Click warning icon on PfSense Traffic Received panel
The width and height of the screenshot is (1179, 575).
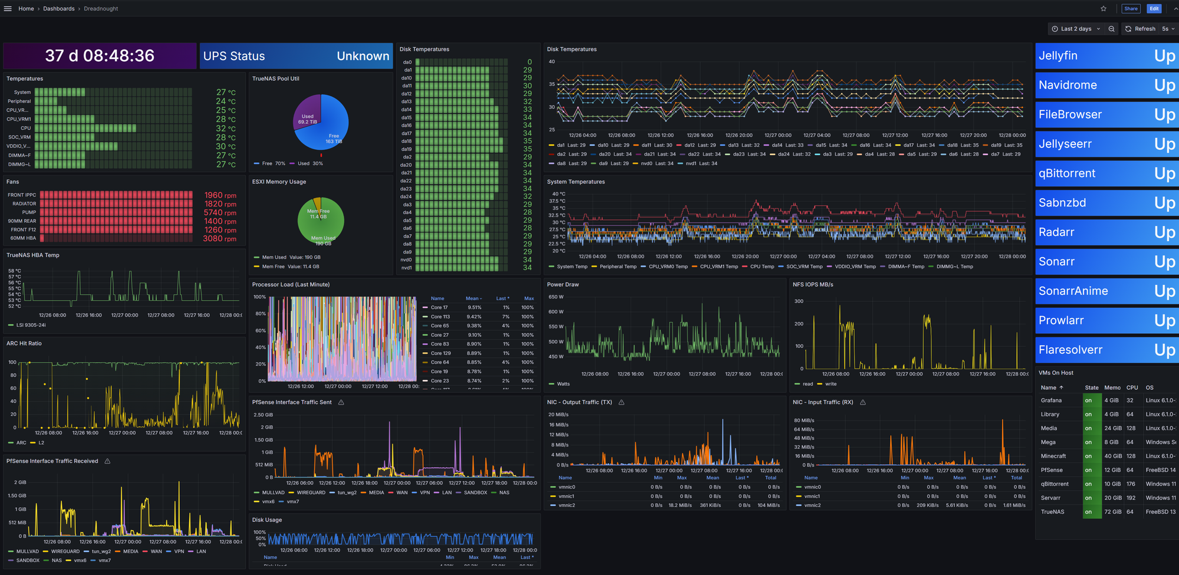107,461
